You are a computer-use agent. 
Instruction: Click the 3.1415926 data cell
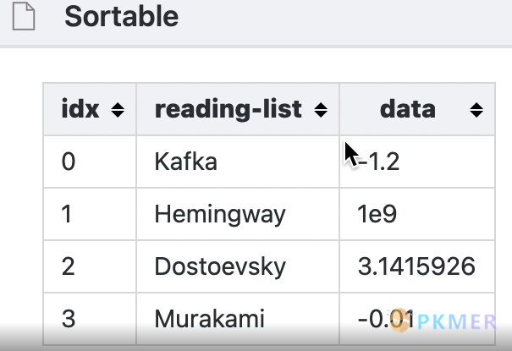(x=417, y=266)
